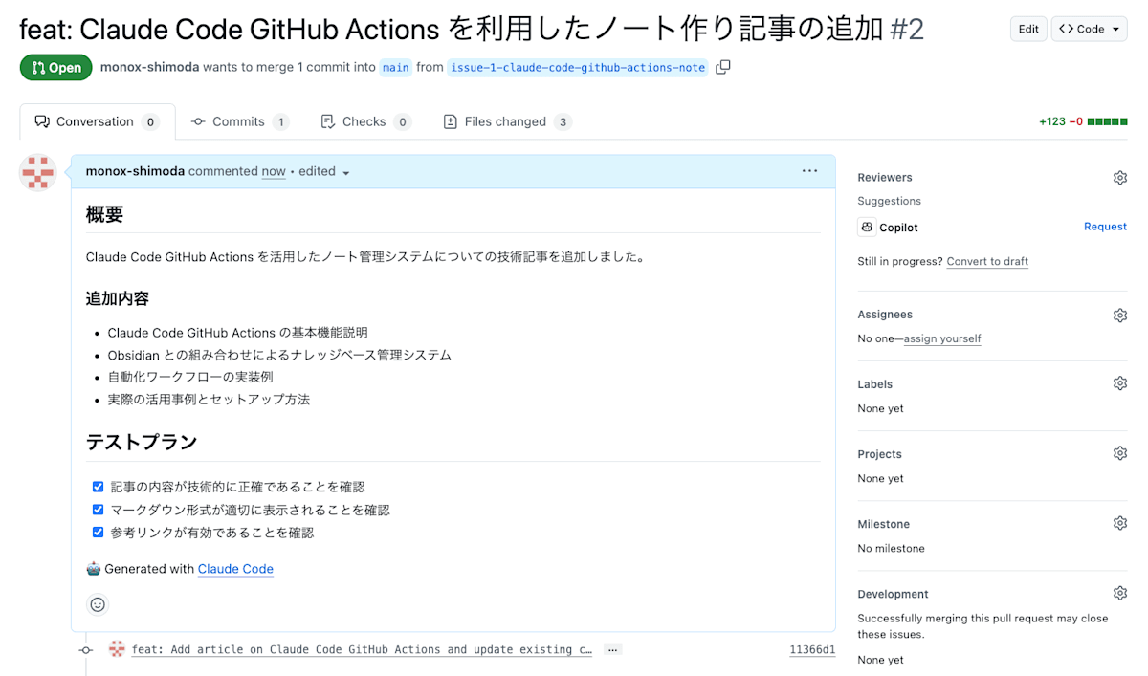Click the bullet Obsidian との組み合わせによるナレッジベース管理システム
1148x676 pixels.
point(279,355)
